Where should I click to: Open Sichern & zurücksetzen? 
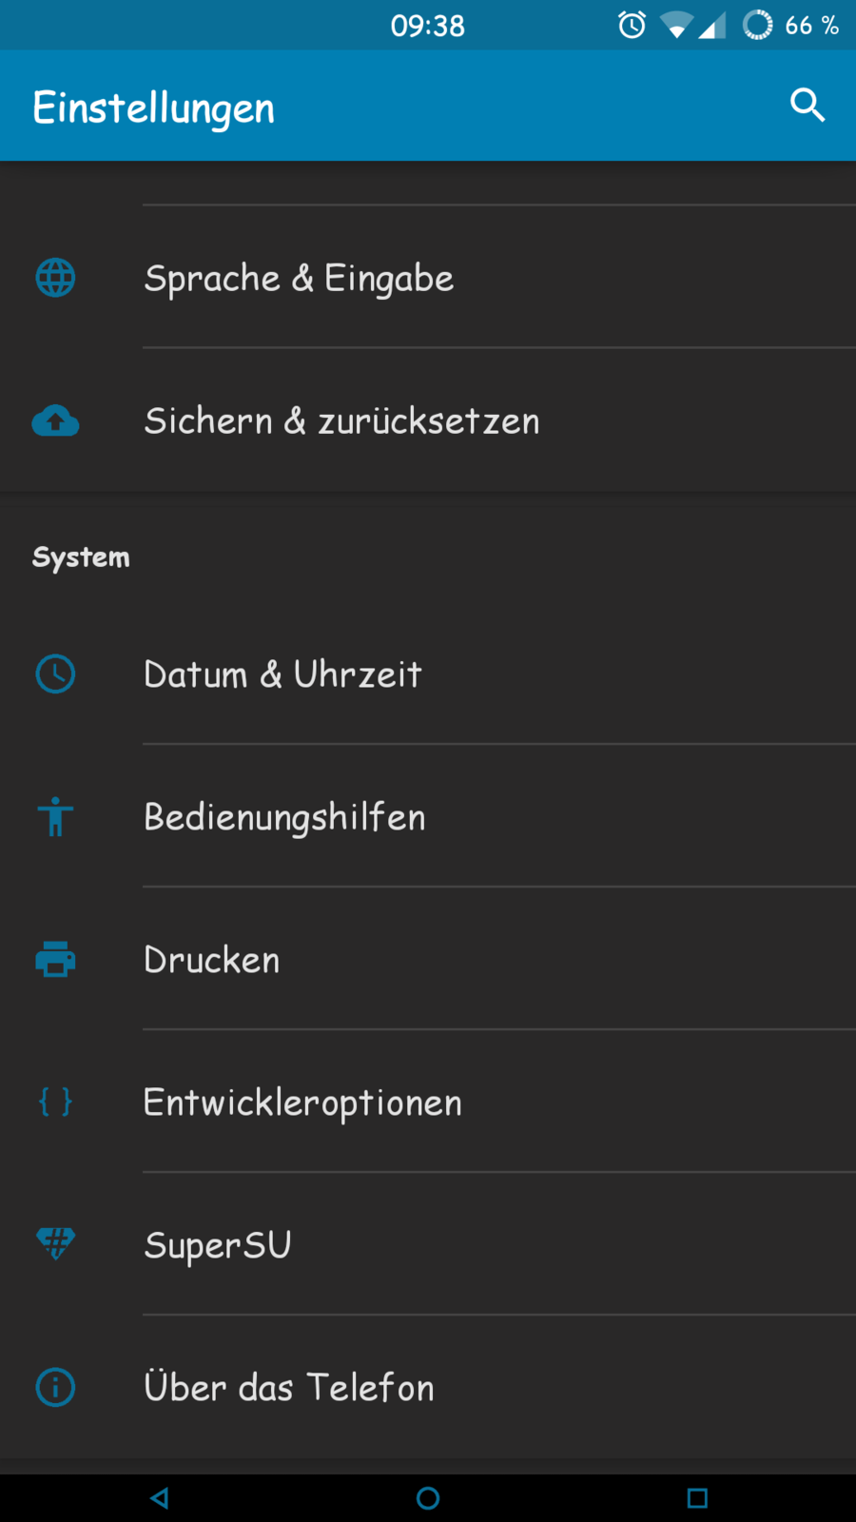tap(341, 421)
